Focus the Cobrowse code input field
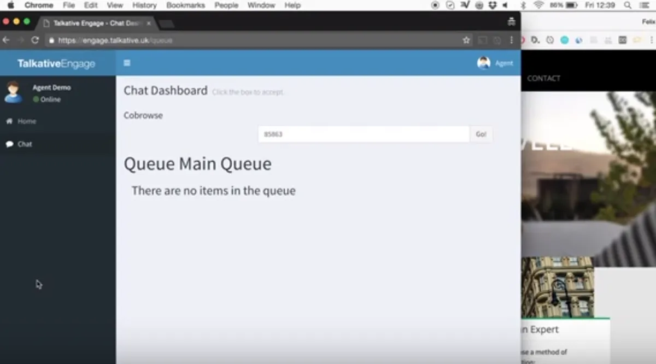This screenshot has width=656, height=364. point(364,134)
